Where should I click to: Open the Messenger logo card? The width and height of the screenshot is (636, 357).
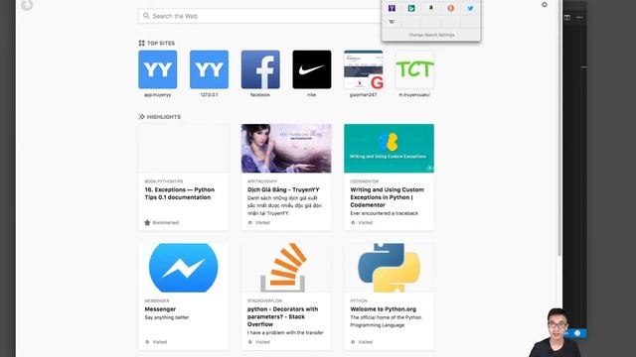(183, 268)
